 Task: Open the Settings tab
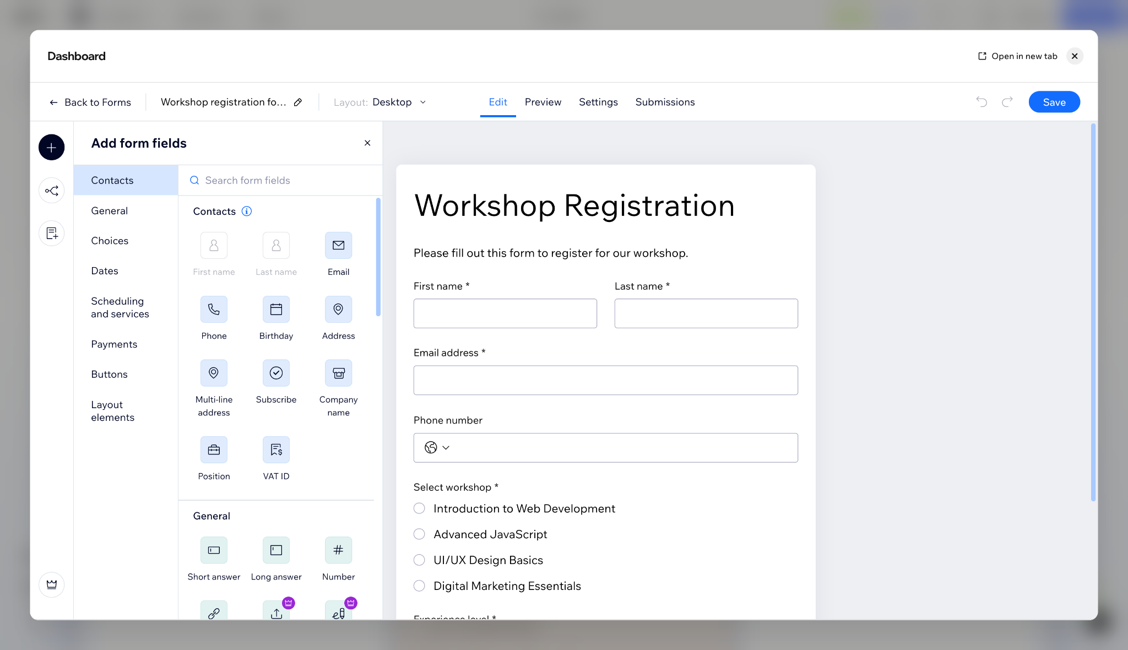[598, 102]
